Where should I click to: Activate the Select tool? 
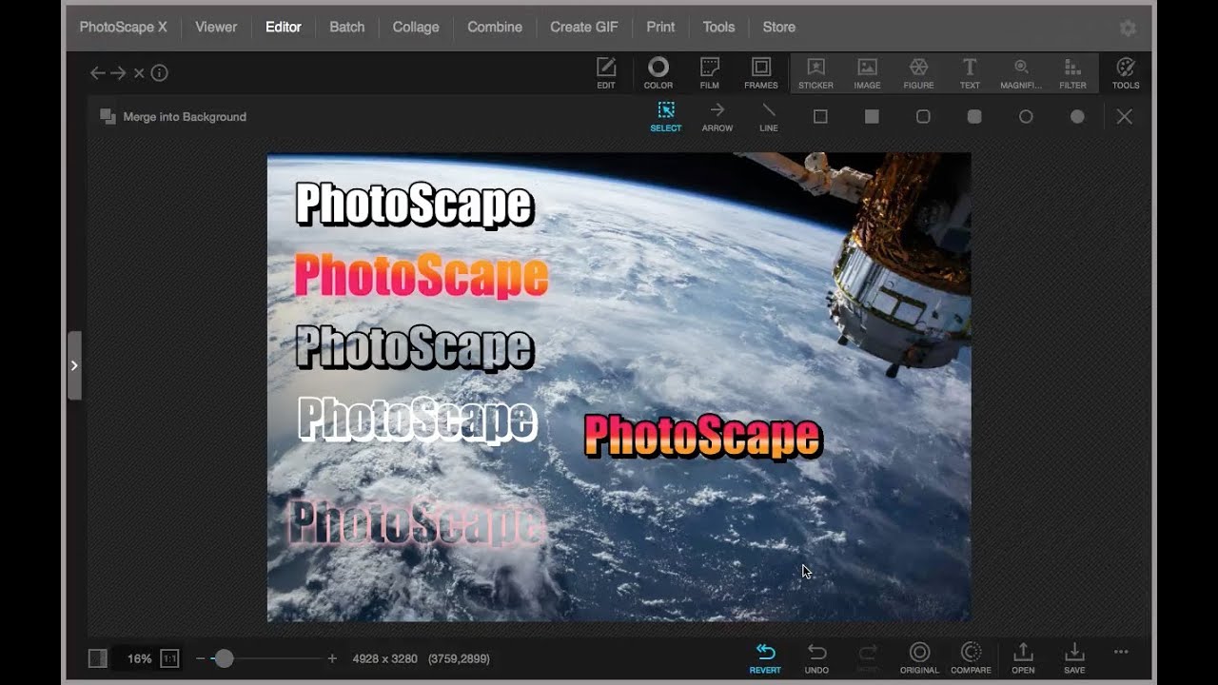click(666, 117)
